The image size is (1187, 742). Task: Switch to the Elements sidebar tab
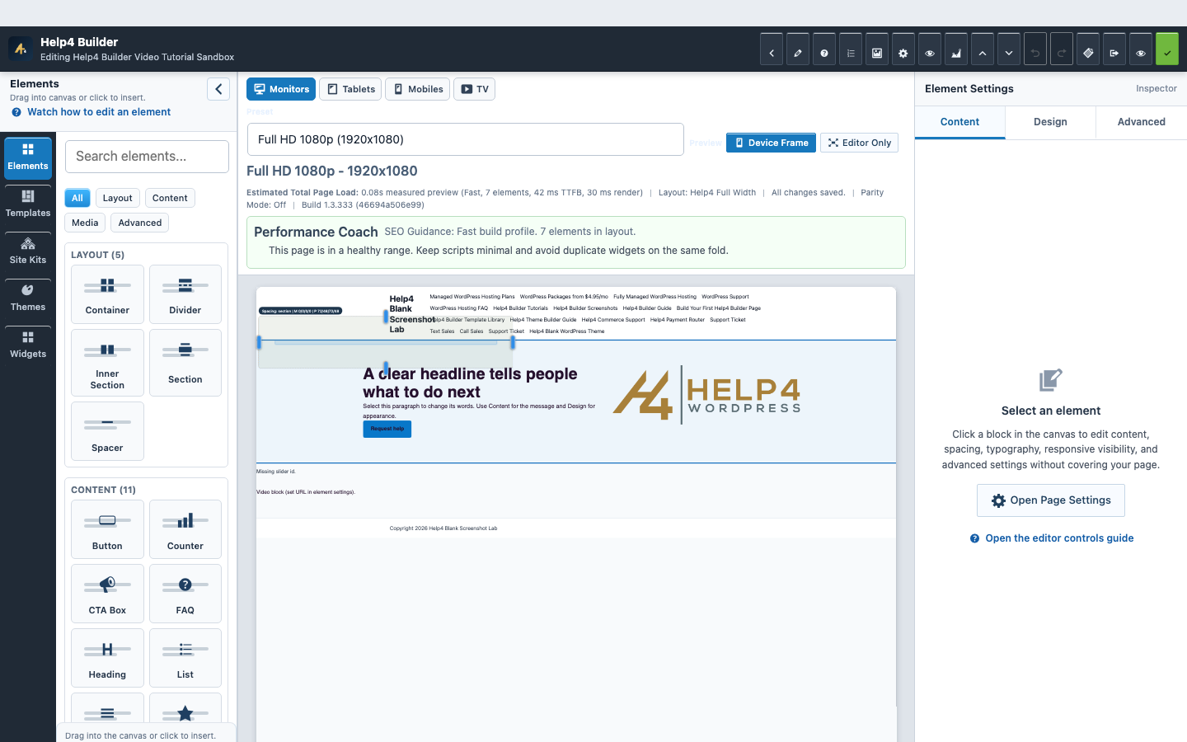[x=28, y=157]
